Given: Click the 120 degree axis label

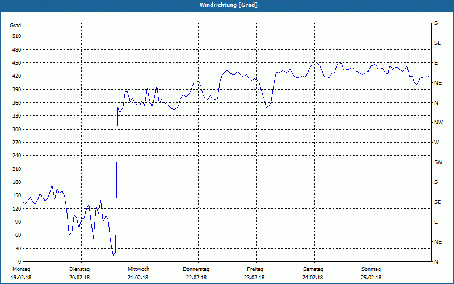Looking at the screenshot, I should click(17, 208).
